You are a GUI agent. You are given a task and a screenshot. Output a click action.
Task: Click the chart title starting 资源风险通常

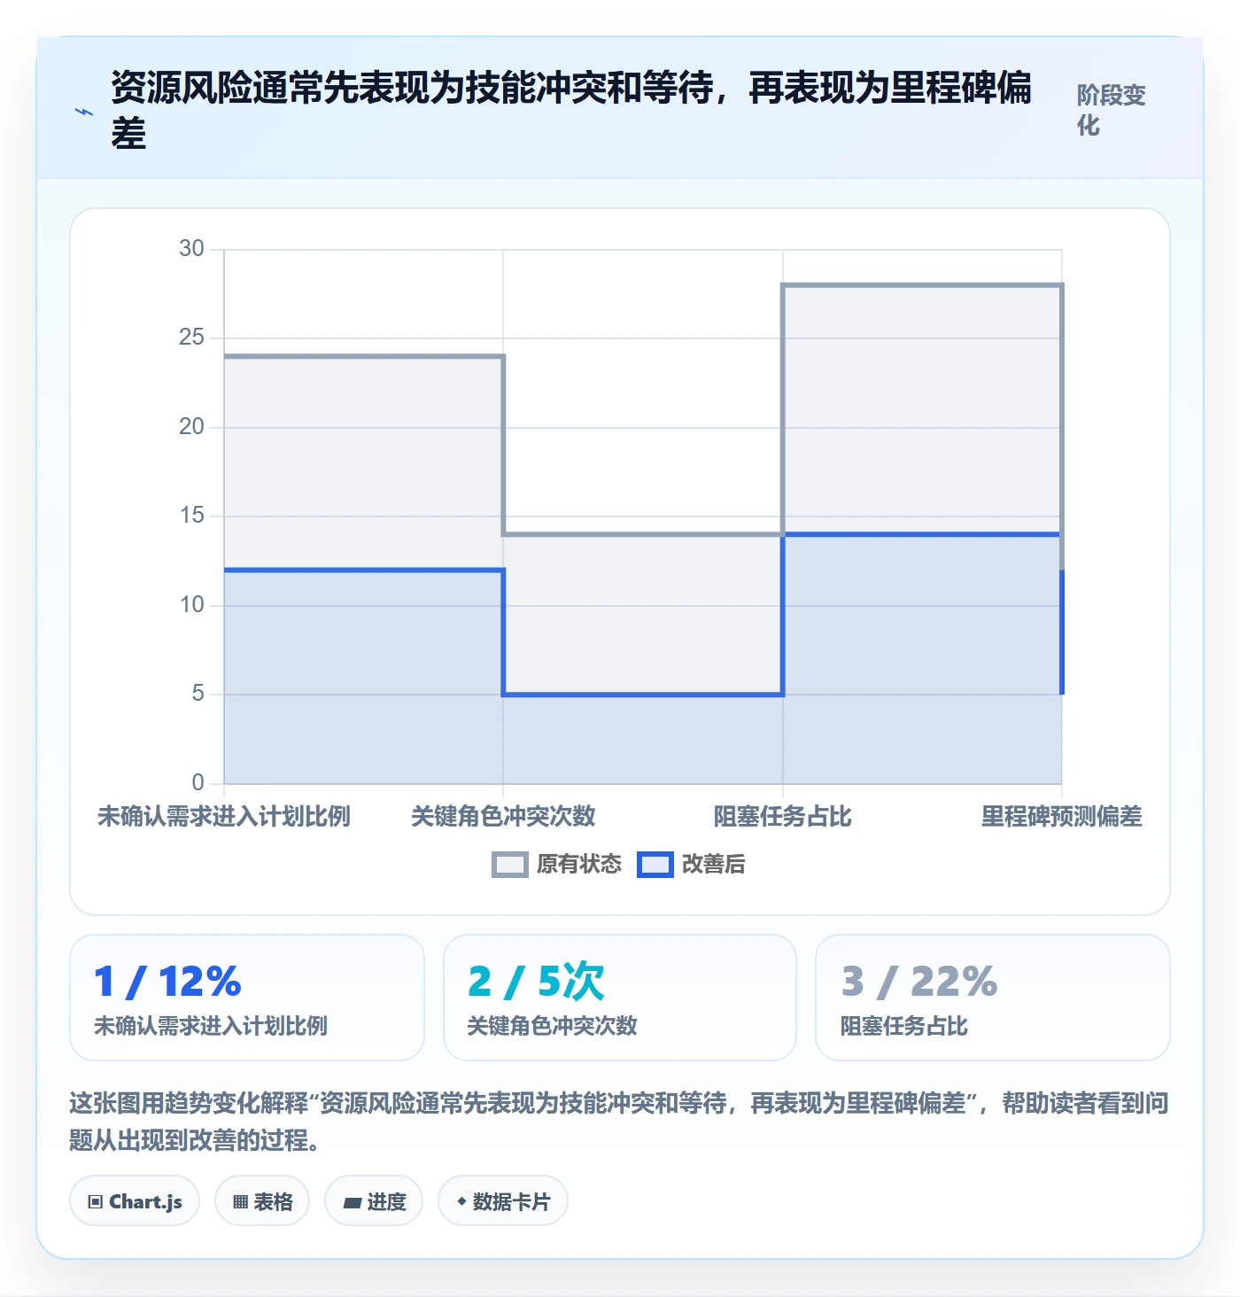[571, 110]
